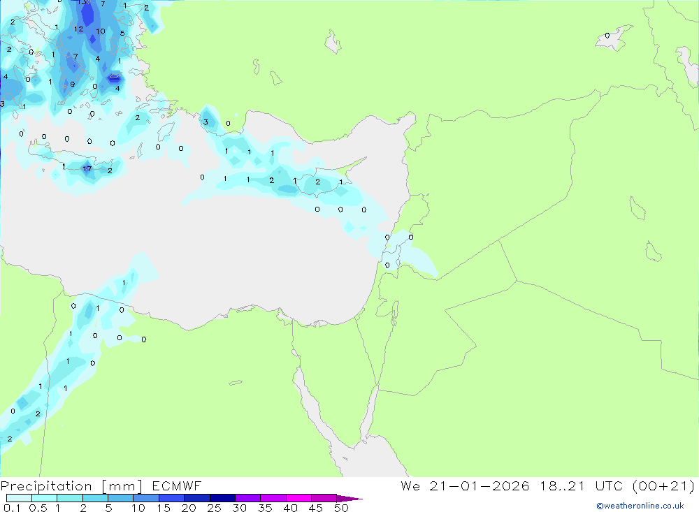Click the '[mm]' unit label
The width and height of the screenshot is (699, 512).
(x=122, y=486)
